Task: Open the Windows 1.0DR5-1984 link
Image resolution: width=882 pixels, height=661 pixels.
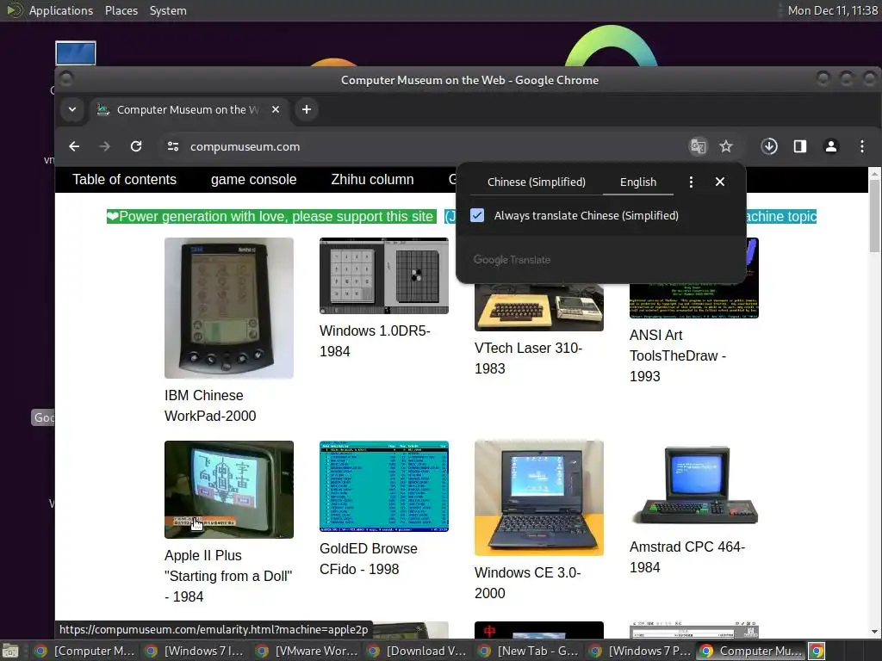Action: pos(375,341)
